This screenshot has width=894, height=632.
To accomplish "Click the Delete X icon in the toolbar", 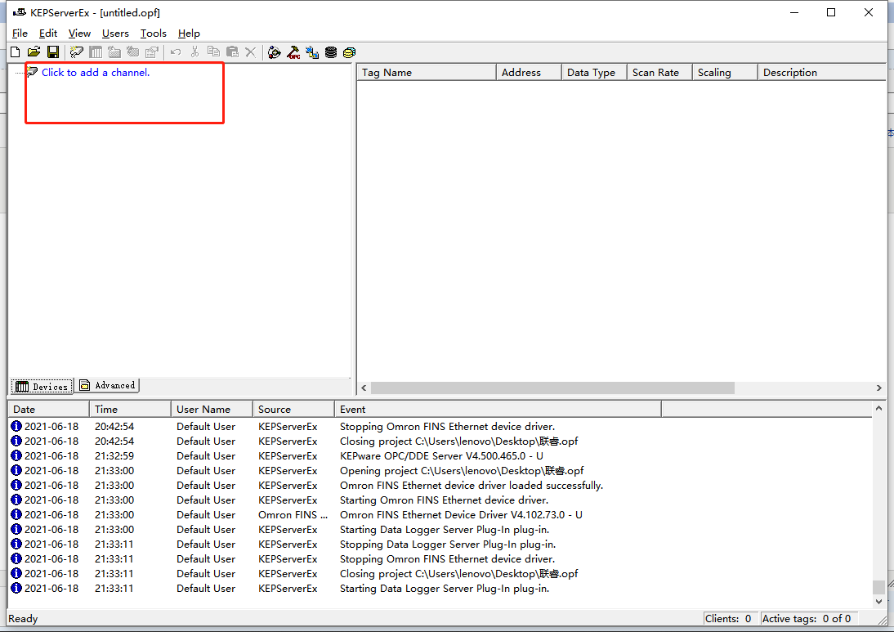I will pyautogui.click(x=250, y=52).
